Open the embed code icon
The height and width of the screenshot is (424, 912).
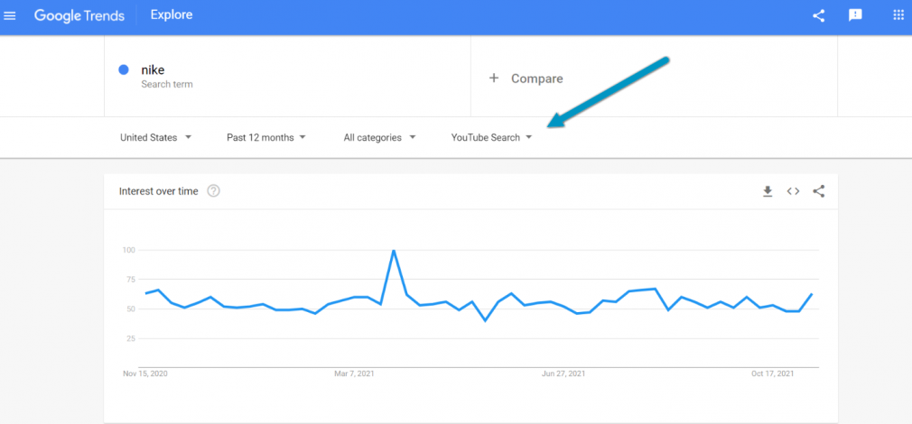point(793,191)
